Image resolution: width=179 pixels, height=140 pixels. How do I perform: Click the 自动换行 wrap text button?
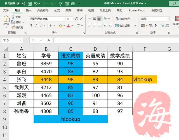pos(122,19)
